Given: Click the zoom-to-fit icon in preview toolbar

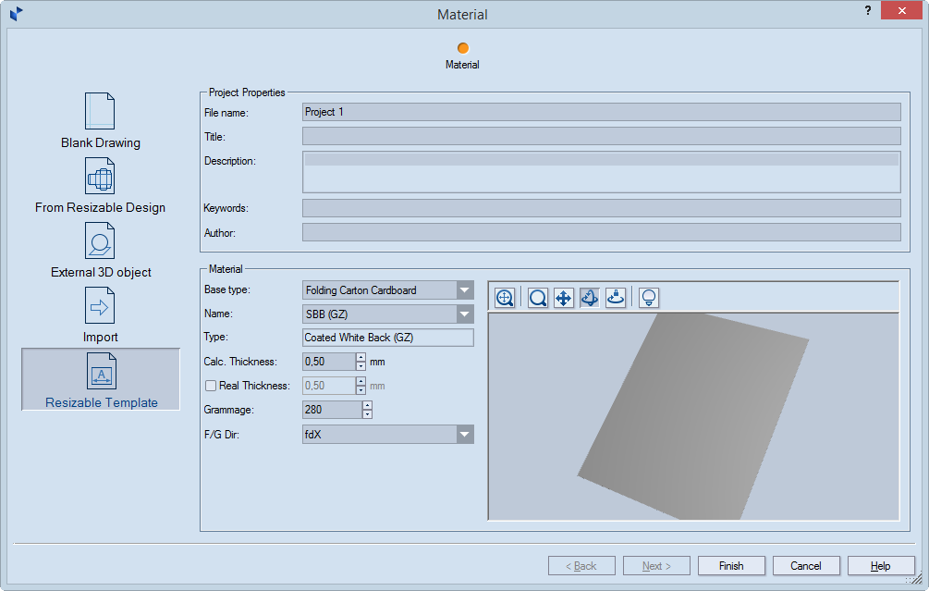Looking at the screenshot, I should pos(505,298).
